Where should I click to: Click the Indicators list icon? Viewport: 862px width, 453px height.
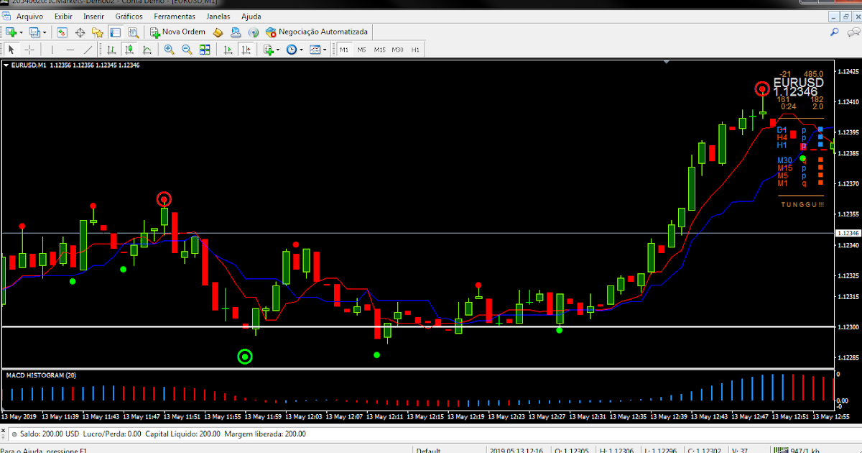[x=268, y=50]
